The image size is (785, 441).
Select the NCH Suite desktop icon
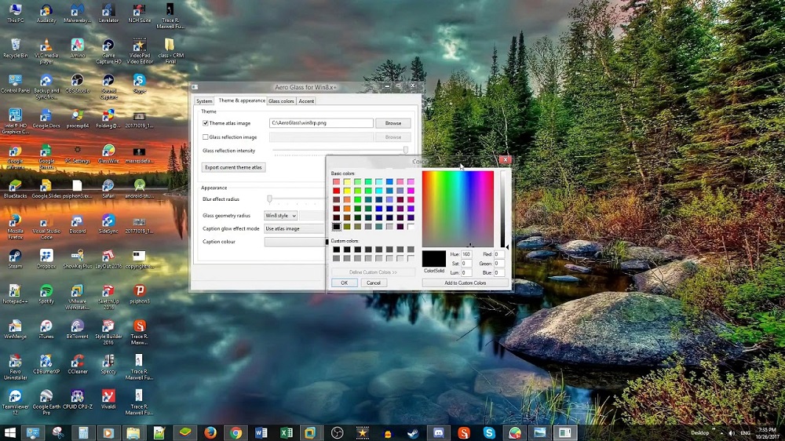point(139,13)
